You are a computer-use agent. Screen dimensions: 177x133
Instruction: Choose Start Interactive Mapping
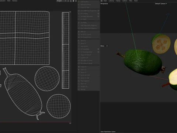88,25
